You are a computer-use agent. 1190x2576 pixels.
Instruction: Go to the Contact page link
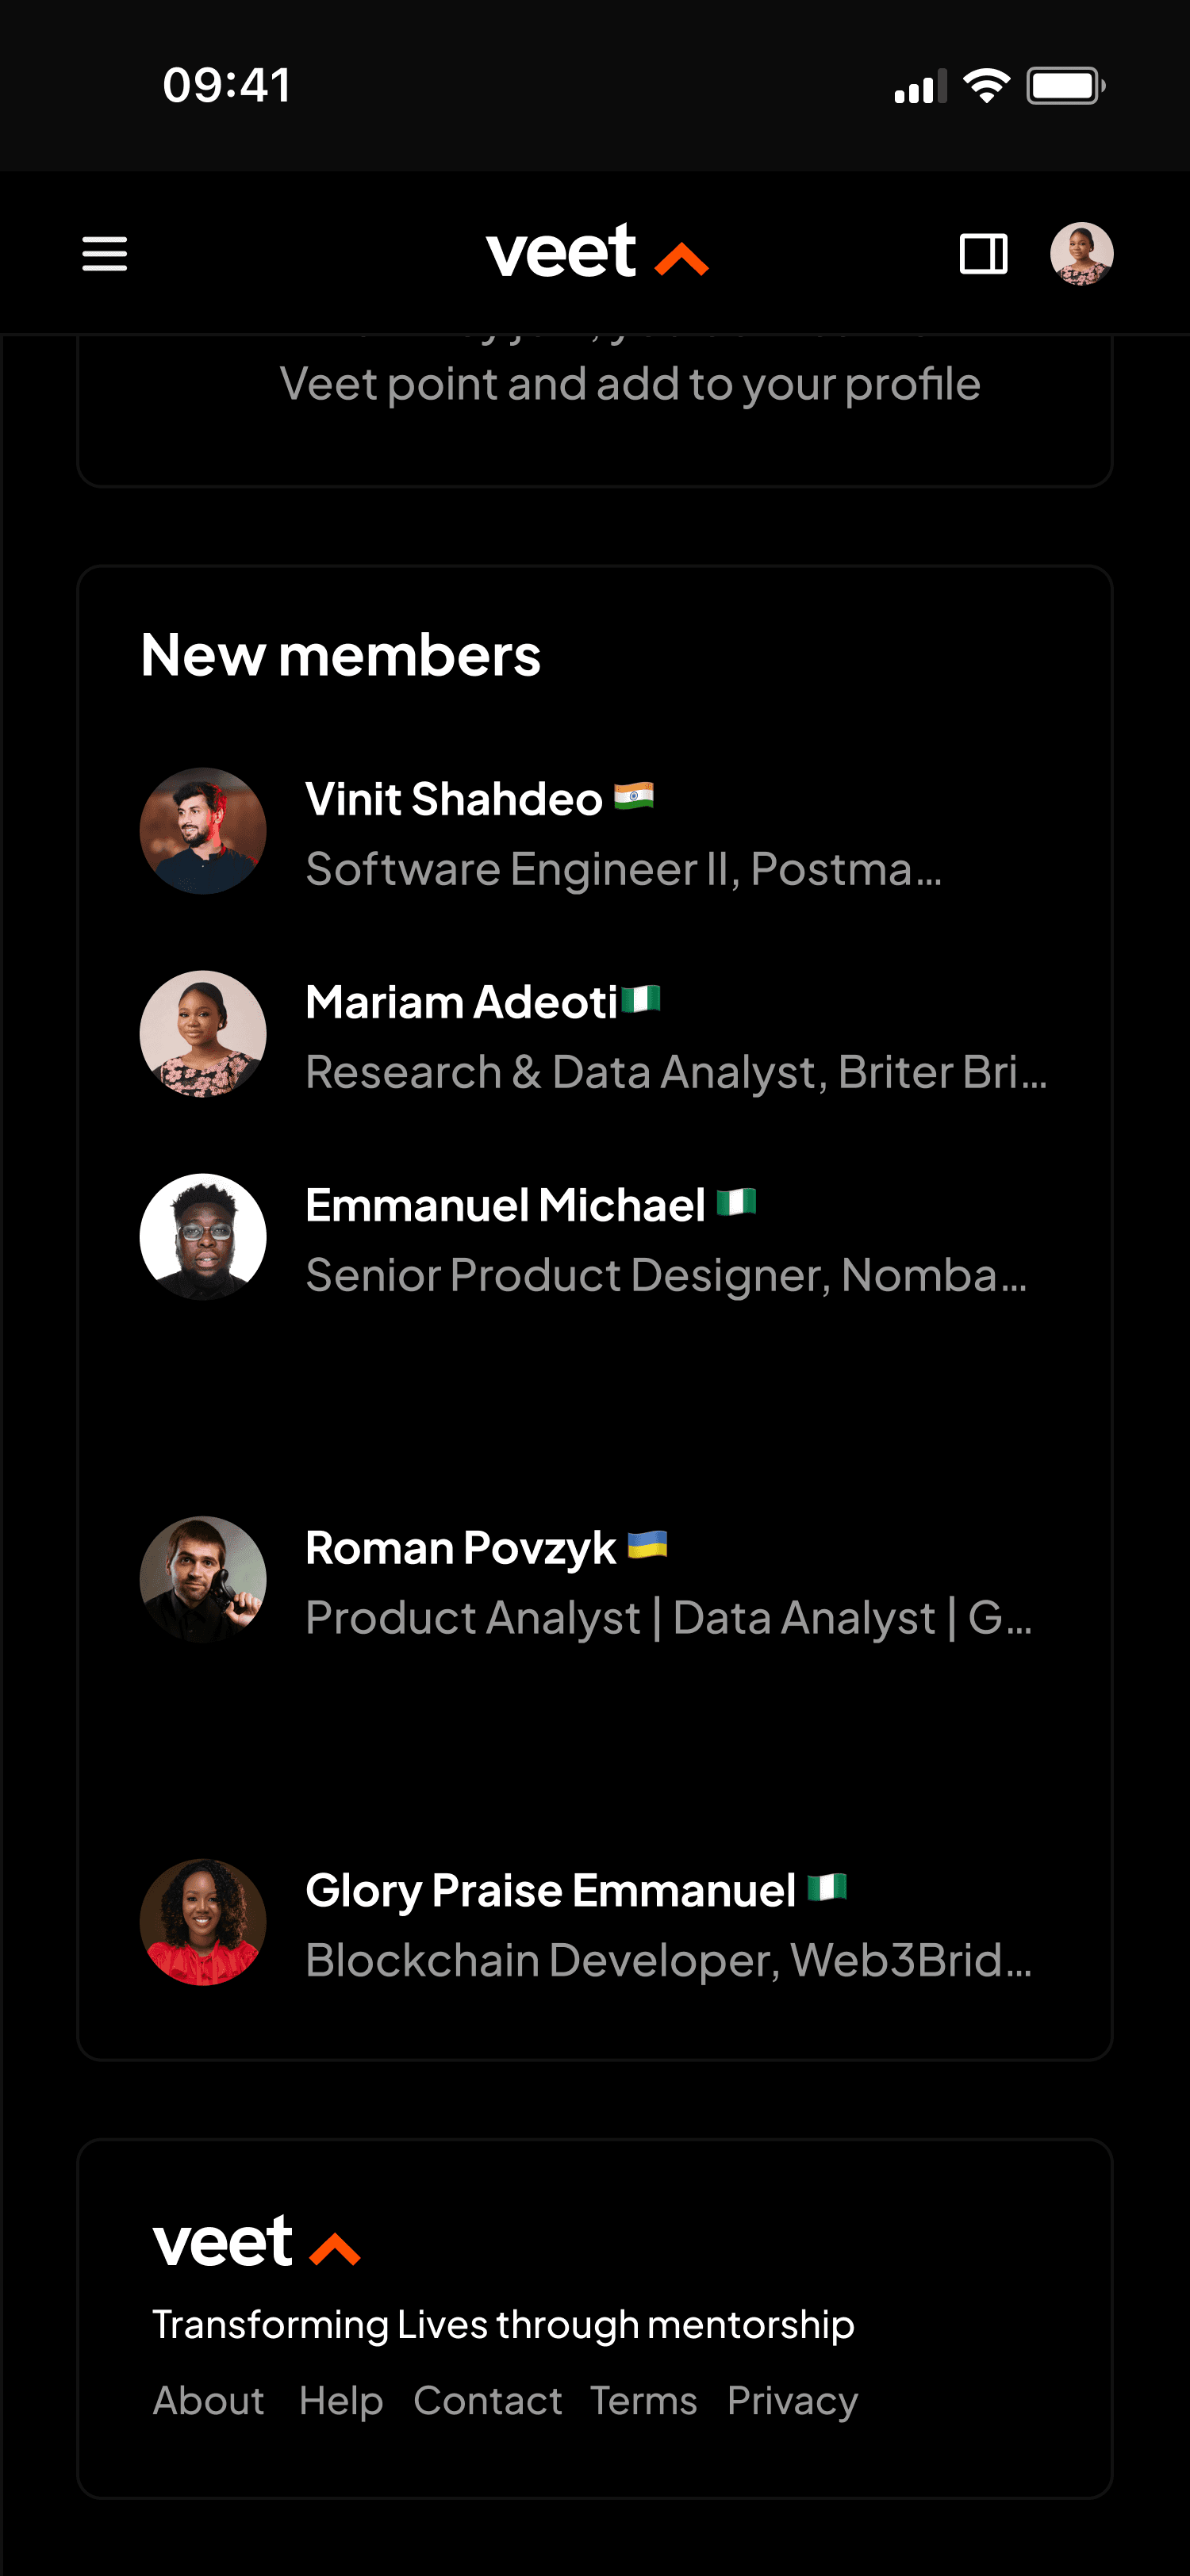pos(488,2400)
